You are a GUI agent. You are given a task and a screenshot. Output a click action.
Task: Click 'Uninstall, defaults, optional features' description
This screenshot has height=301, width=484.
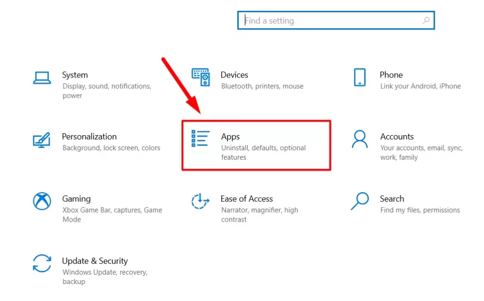point(263,153)
